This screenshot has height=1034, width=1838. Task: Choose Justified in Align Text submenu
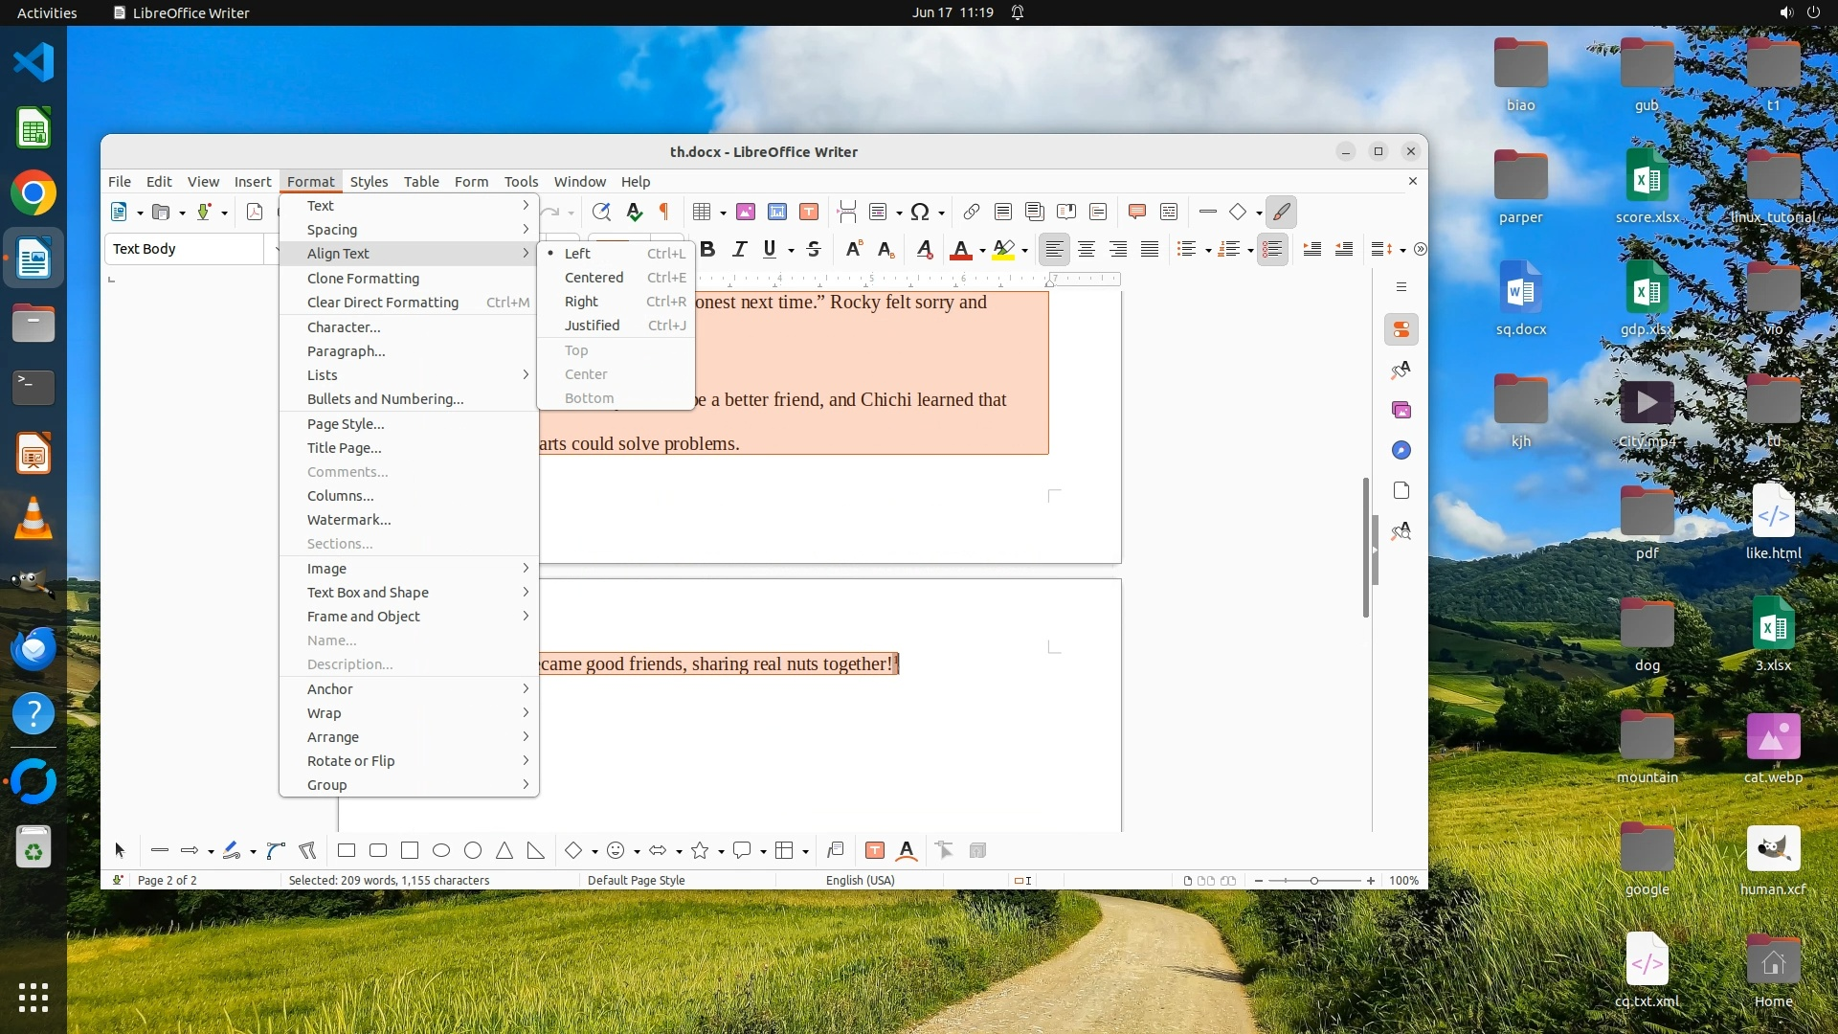(x=592, y=326)
